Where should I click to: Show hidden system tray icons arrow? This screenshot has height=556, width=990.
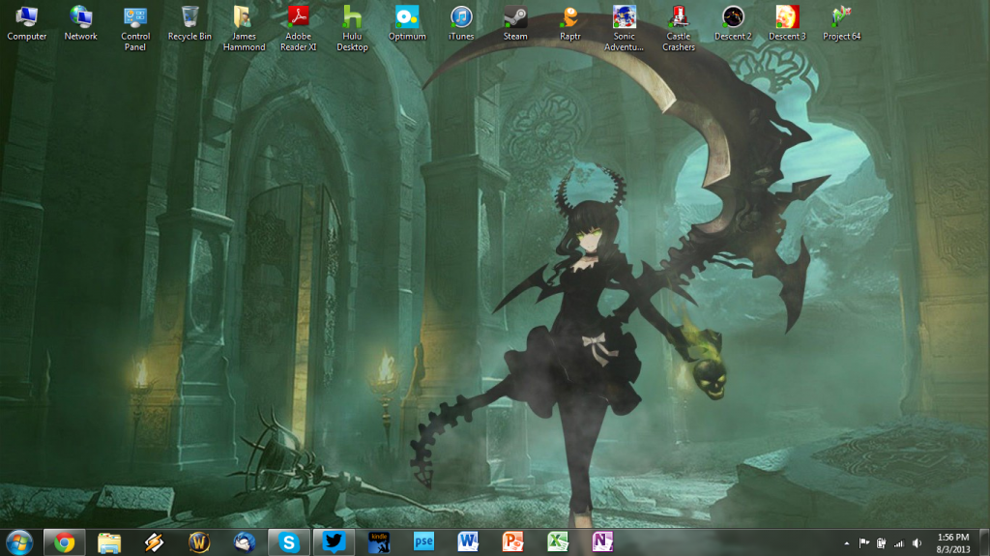[x=847, y=543]
